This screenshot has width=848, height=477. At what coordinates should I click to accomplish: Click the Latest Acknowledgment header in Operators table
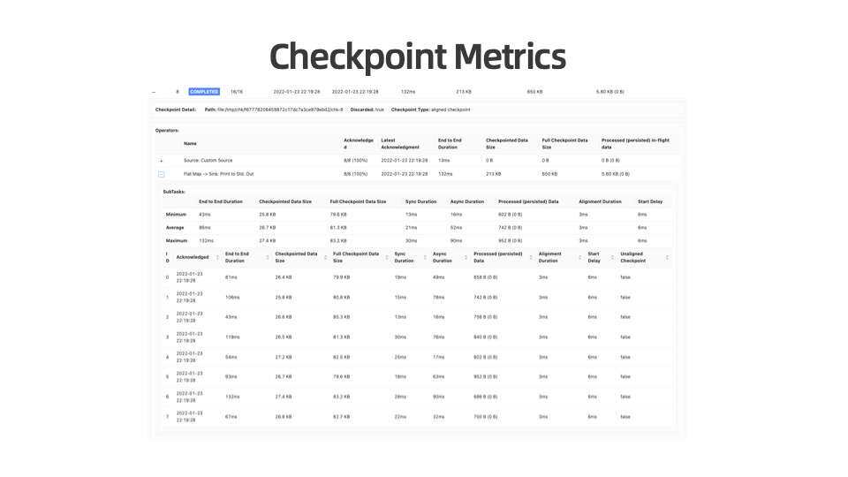(x=399, y=144)
